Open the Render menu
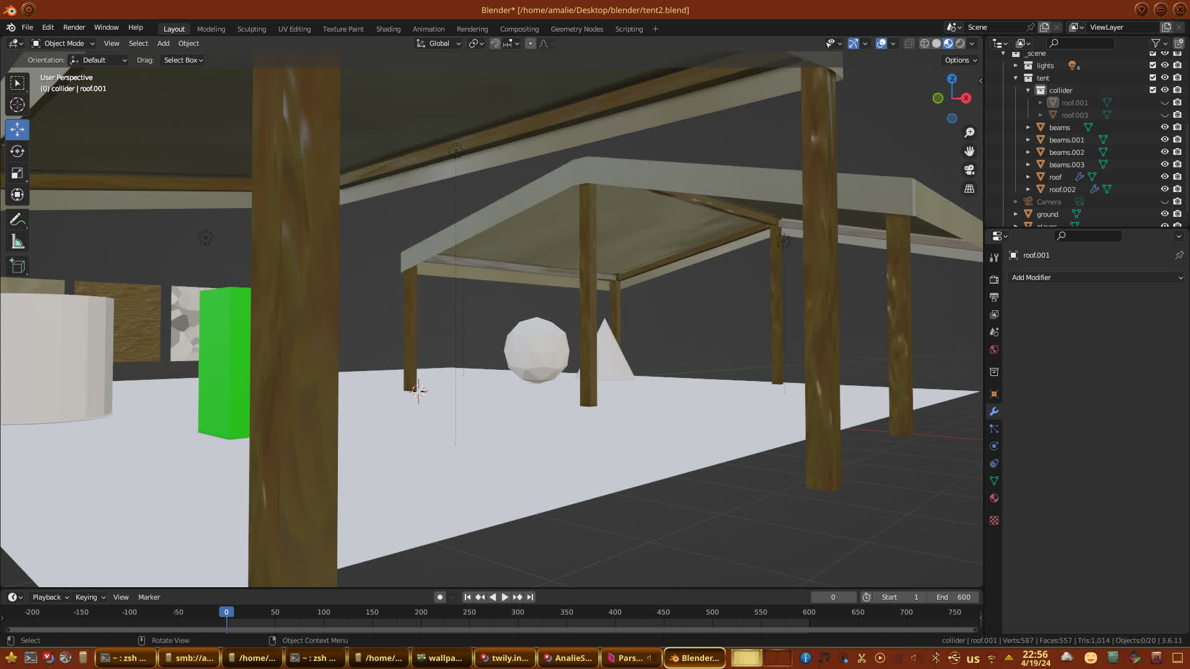 pos(74,27)
